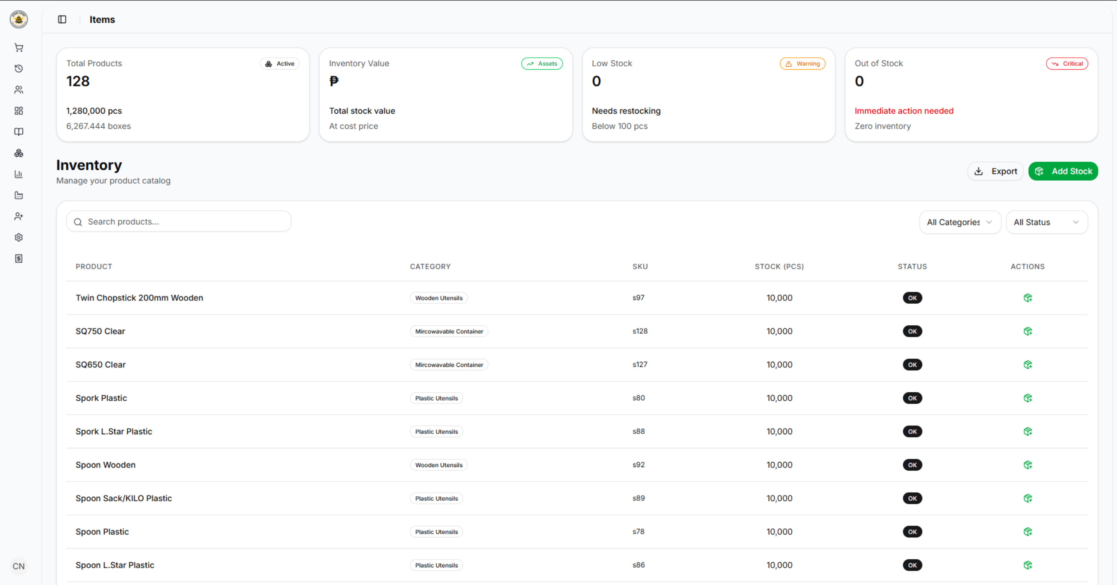Click the Search products field
1117x585 pixels.
pyautogui.click(x=179, y=221)
